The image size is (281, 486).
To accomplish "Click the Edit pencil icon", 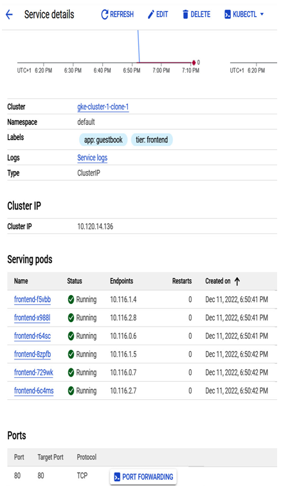I will 150,15.
